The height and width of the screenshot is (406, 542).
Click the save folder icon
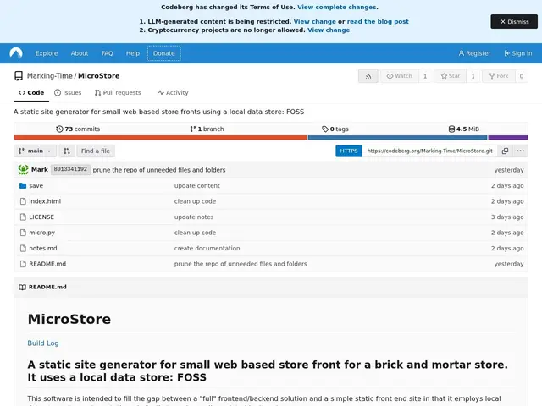pyautogui.click(x=23, y=186)
